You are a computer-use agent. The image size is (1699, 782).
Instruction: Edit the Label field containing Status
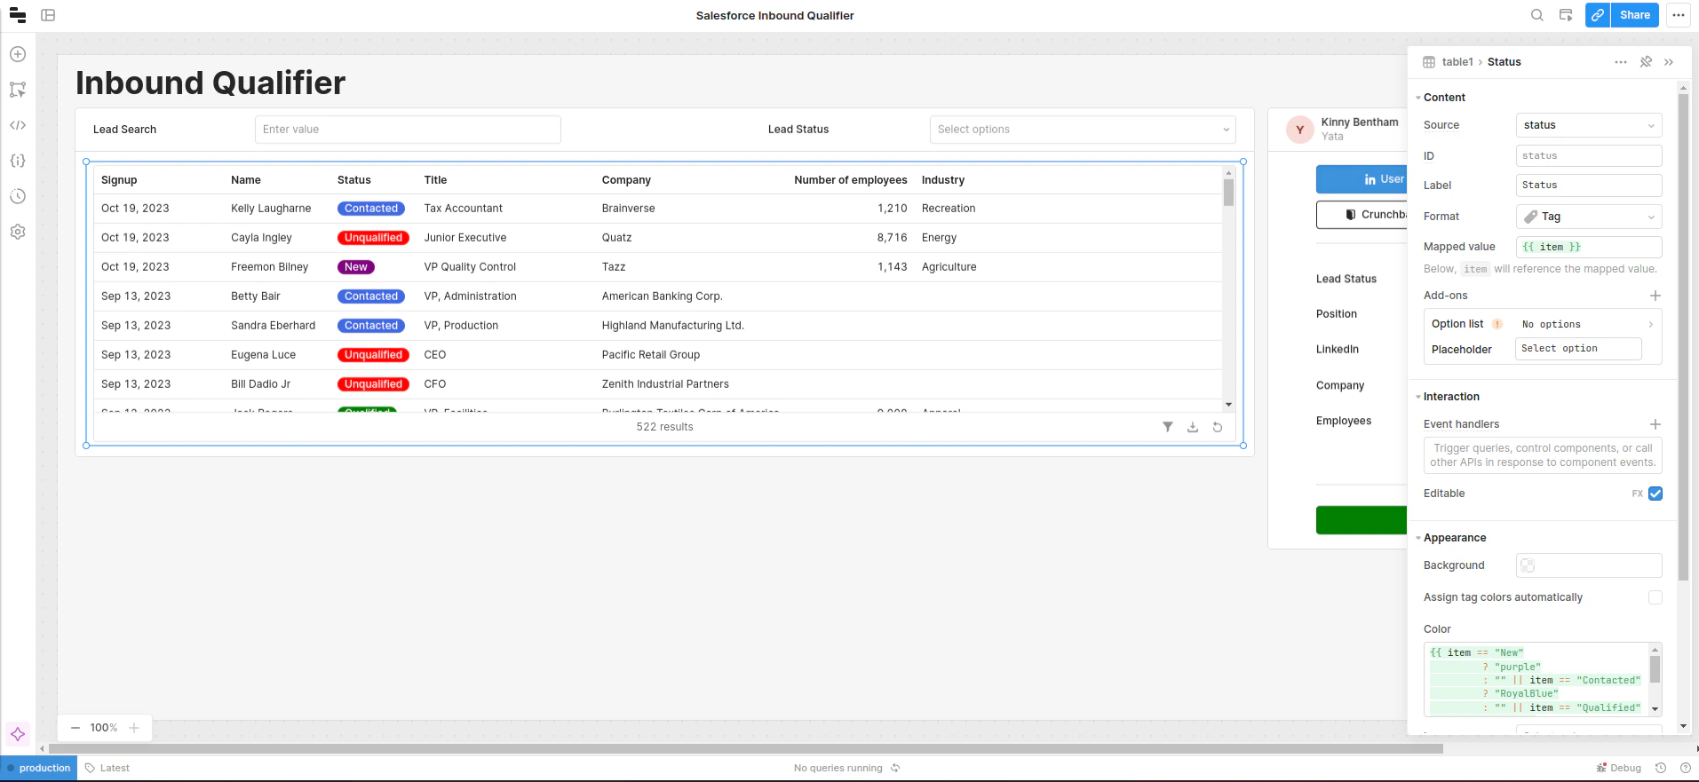point(1589,186)
